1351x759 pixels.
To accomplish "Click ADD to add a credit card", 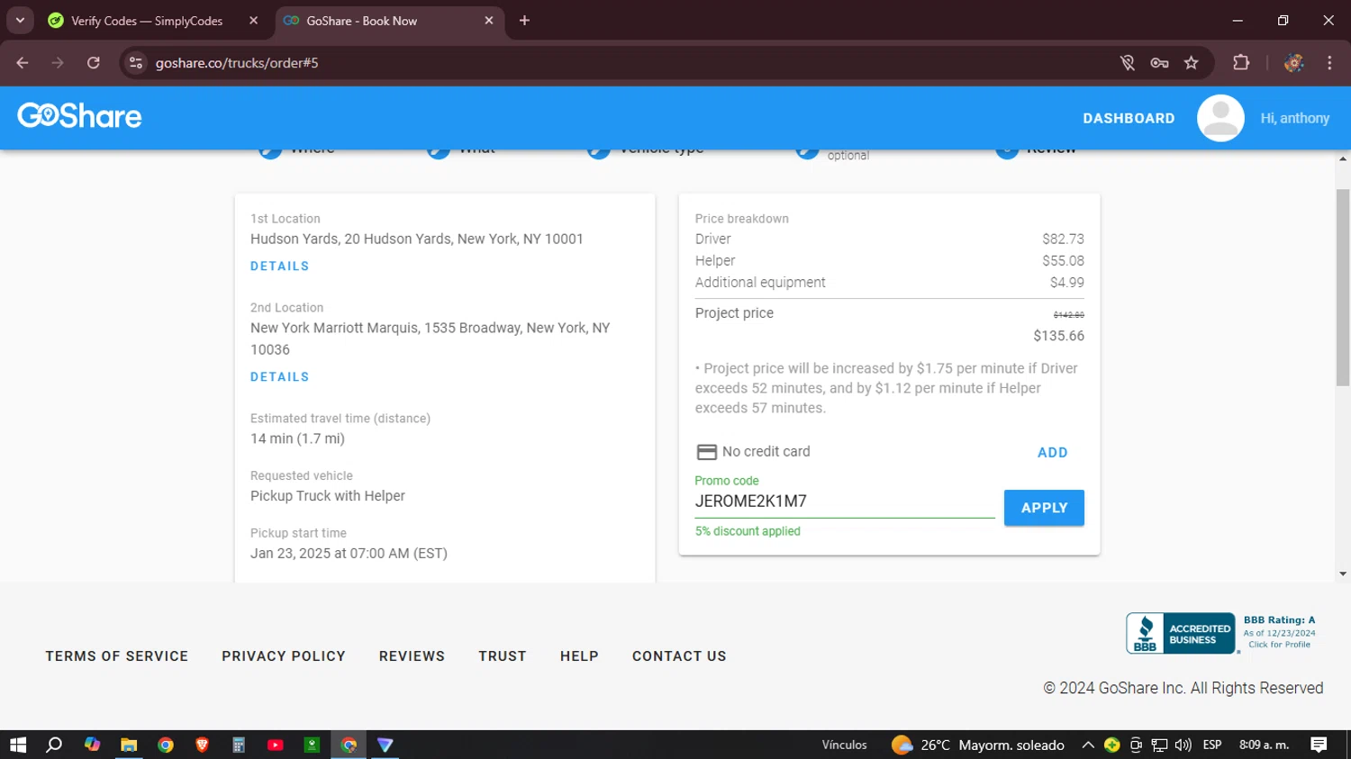I will point(1052,453).
